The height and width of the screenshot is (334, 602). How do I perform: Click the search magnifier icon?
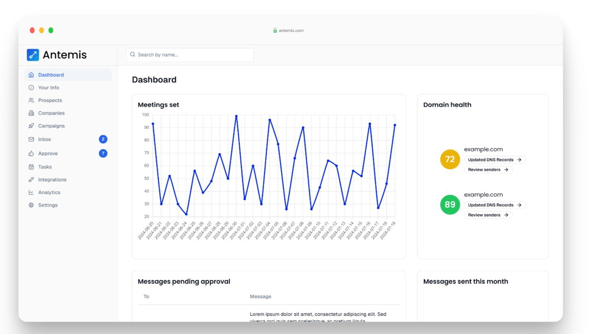pos(133,55)
